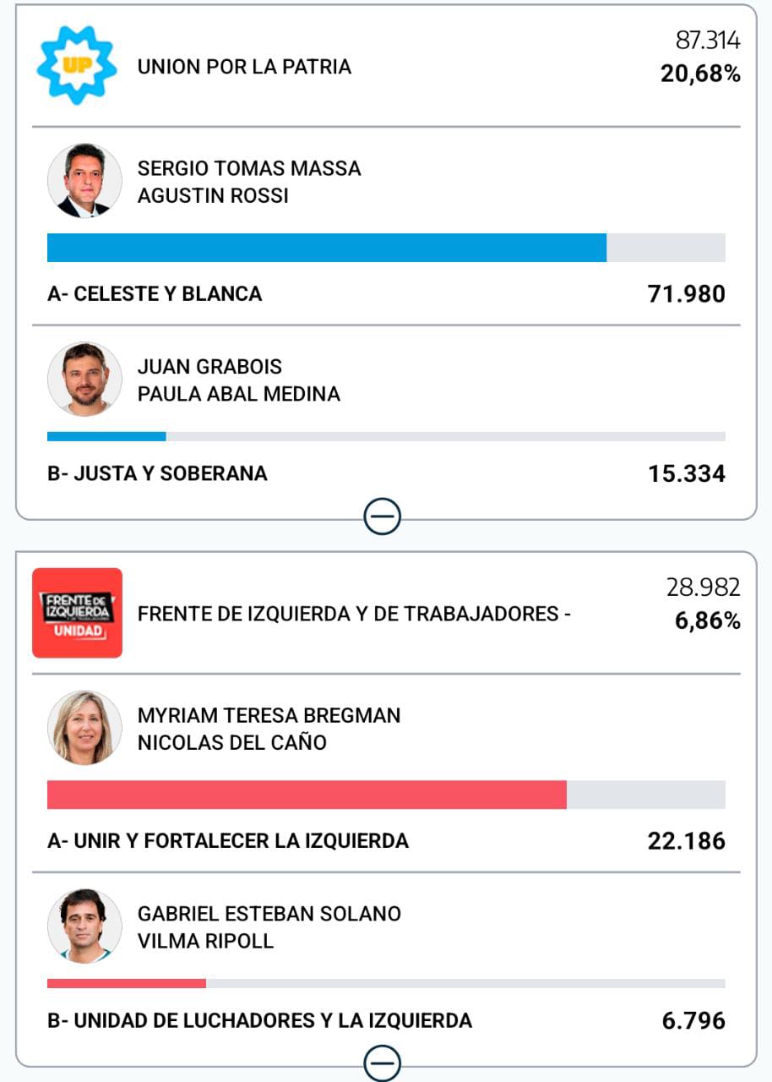Click the photo beside Juan Grabois
The height and width of the screenshot is (1082, 772).
point(84,379)
